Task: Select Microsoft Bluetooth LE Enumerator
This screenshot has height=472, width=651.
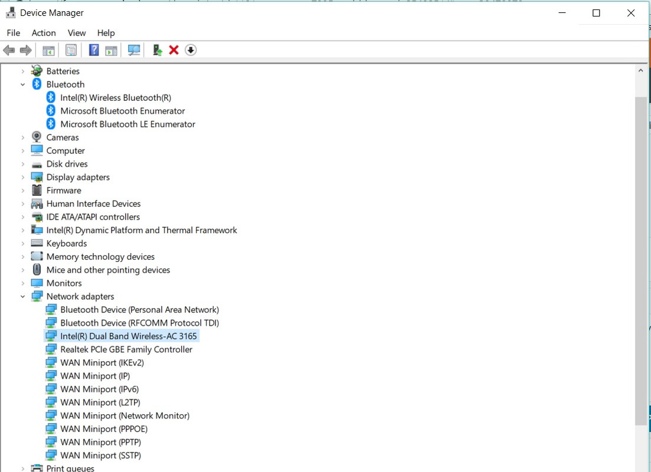Action: (x=127, y=124)
